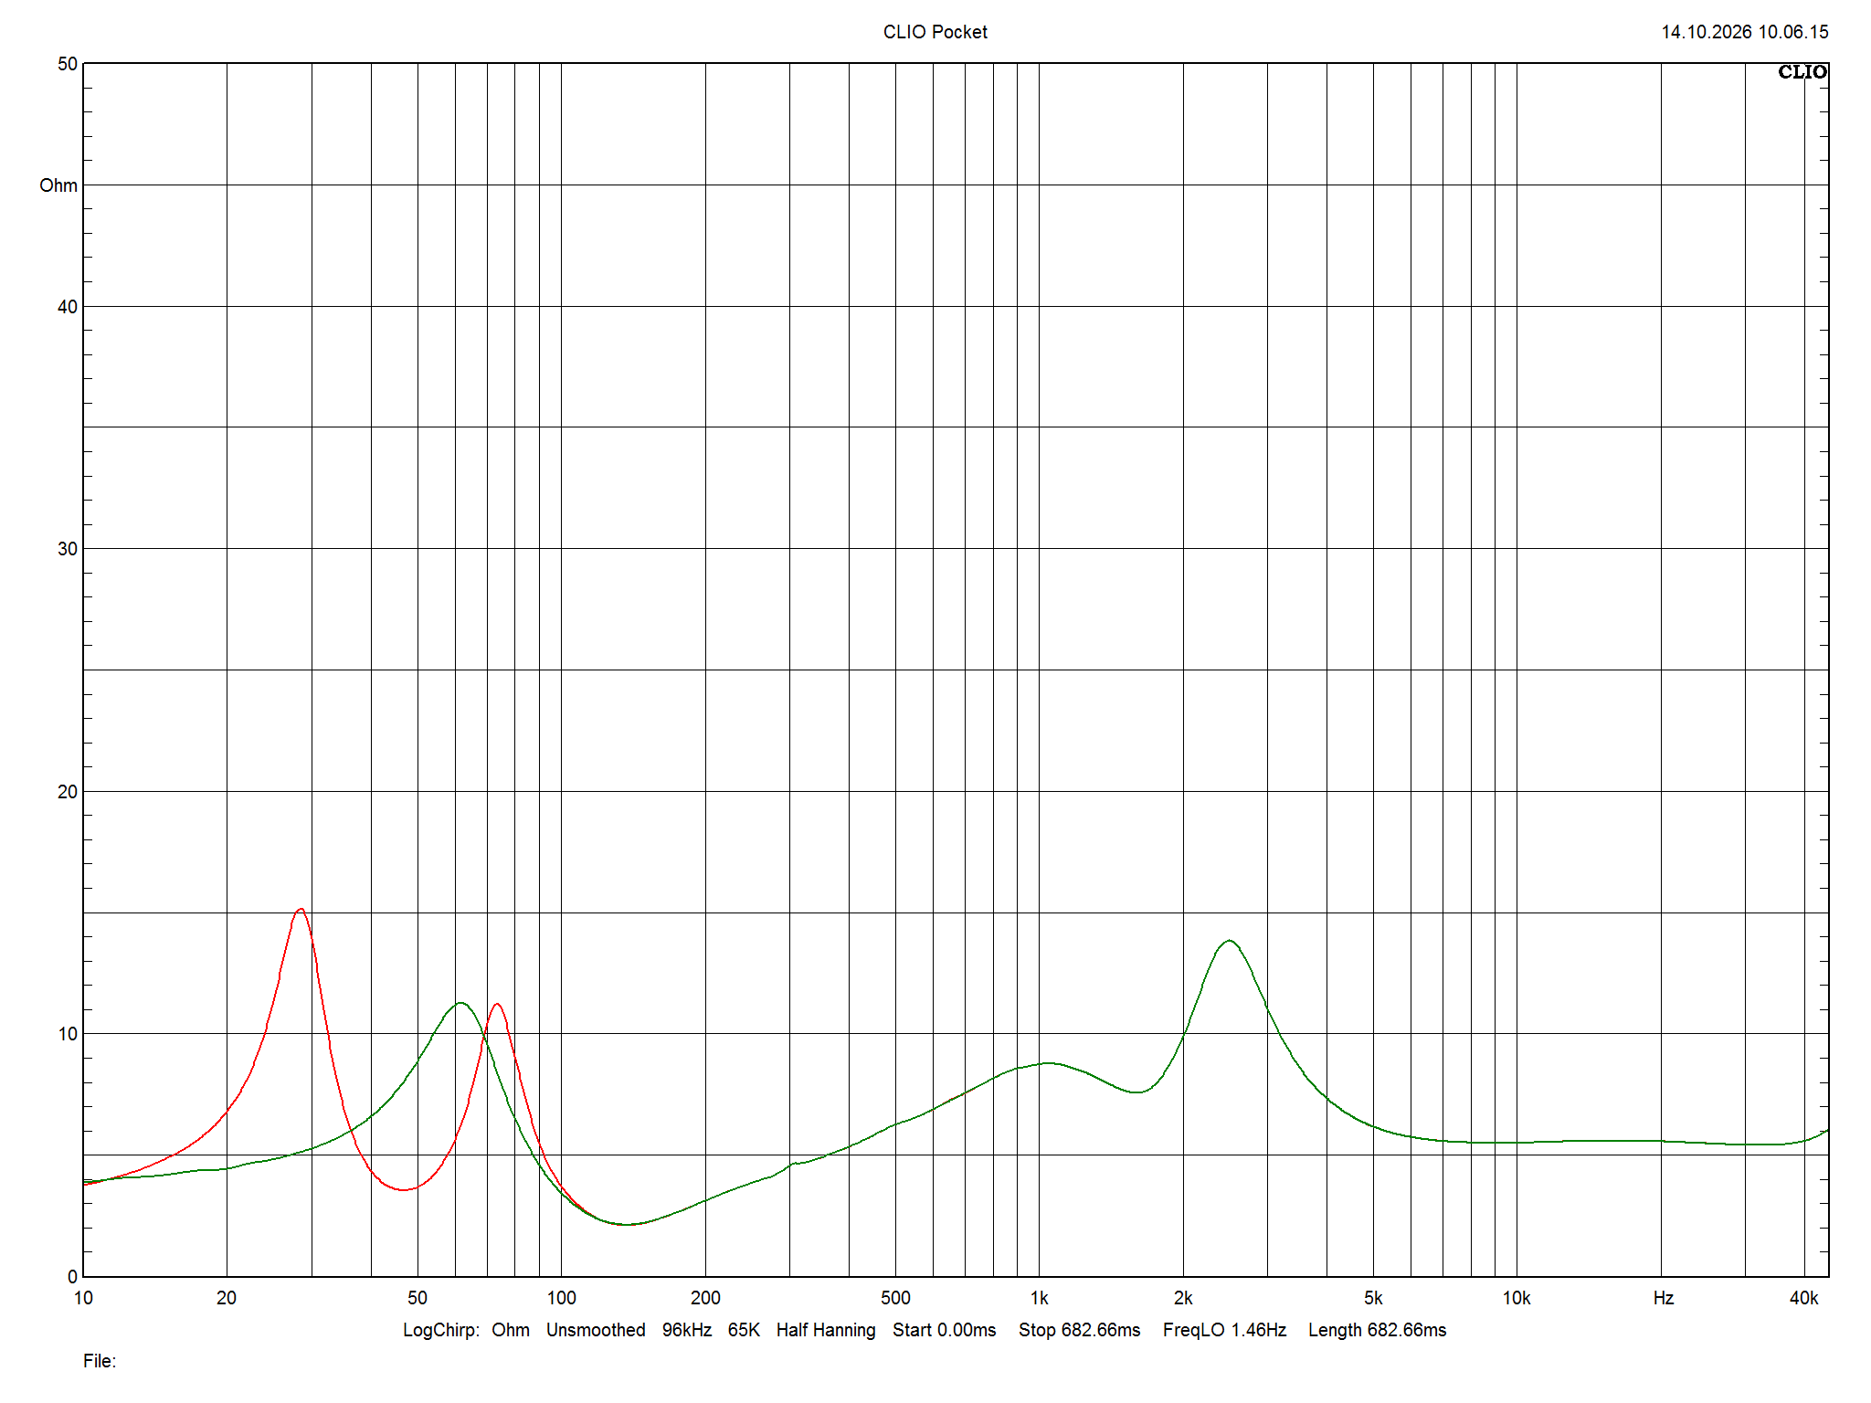Click the LogChirp: label in info line

441,1330
